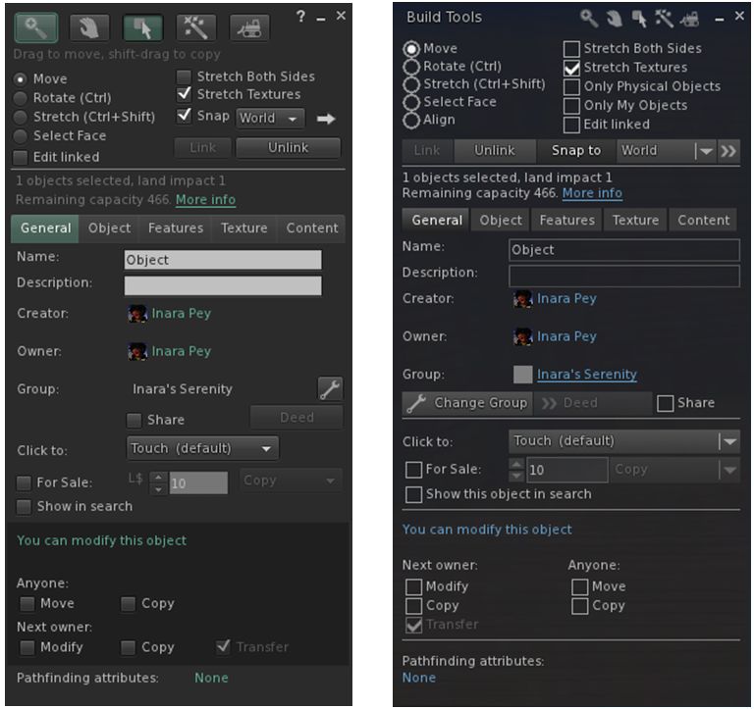Click small magnifier icon in Build Tools title bar
The height and width of the screenshot is (709, 754).
pyautogui.click(x=589, y=18)
